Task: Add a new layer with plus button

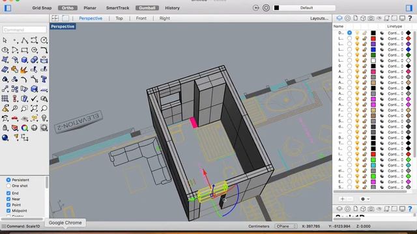Action: coord(342,199)
